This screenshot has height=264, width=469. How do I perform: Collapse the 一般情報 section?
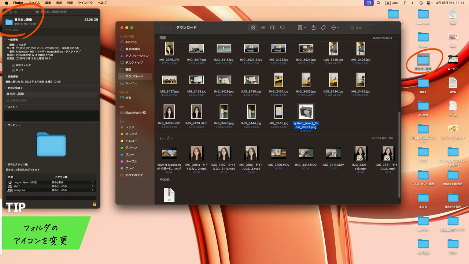point(5,40)
